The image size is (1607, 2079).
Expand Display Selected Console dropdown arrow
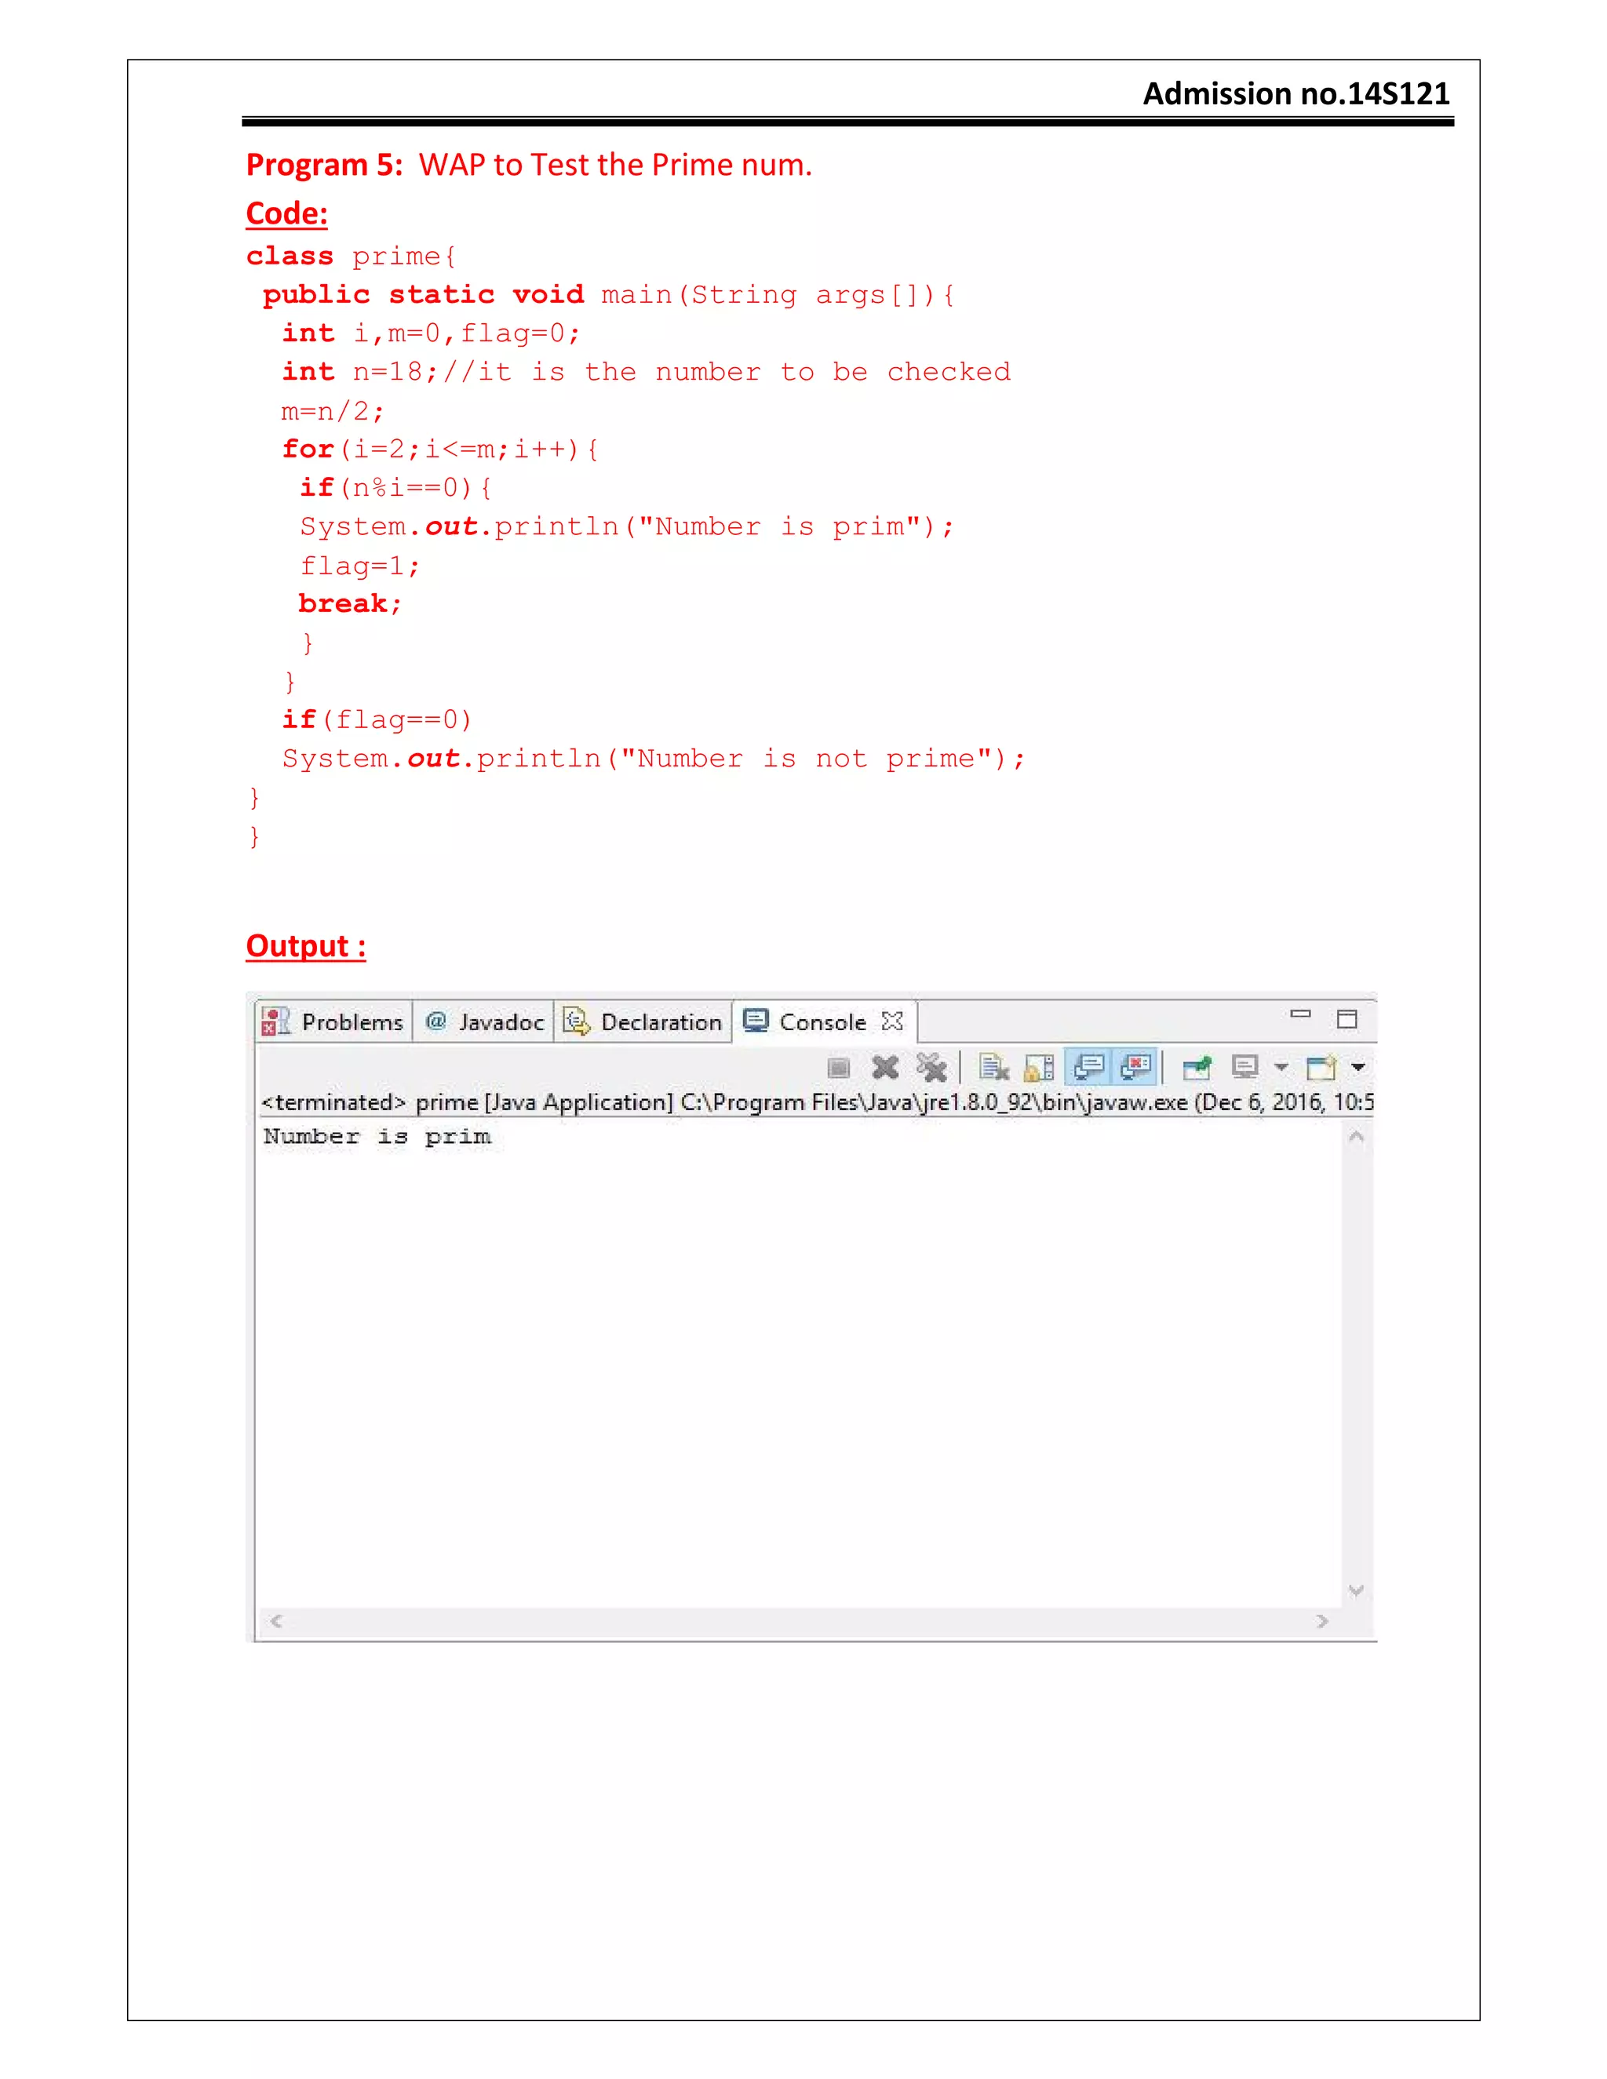(x=1281, y=1068)
